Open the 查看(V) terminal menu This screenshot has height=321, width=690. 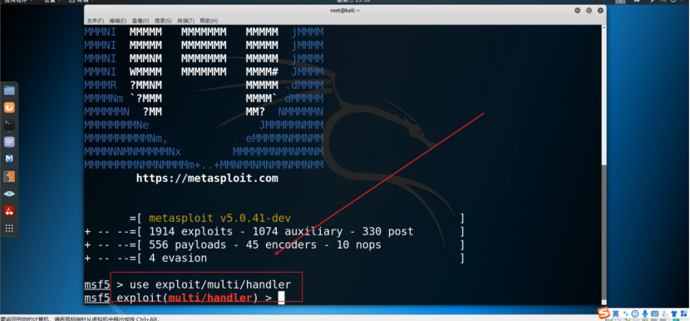[x=140, y=21]
